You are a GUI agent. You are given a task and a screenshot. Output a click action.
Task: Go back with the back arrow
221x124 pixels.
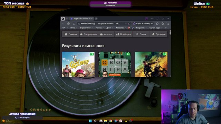[63, 24]
